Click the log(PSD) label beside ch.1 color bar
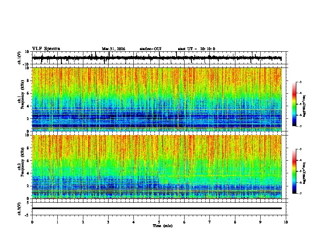Screen dimensions: 322x249 (x=305, y=106)
